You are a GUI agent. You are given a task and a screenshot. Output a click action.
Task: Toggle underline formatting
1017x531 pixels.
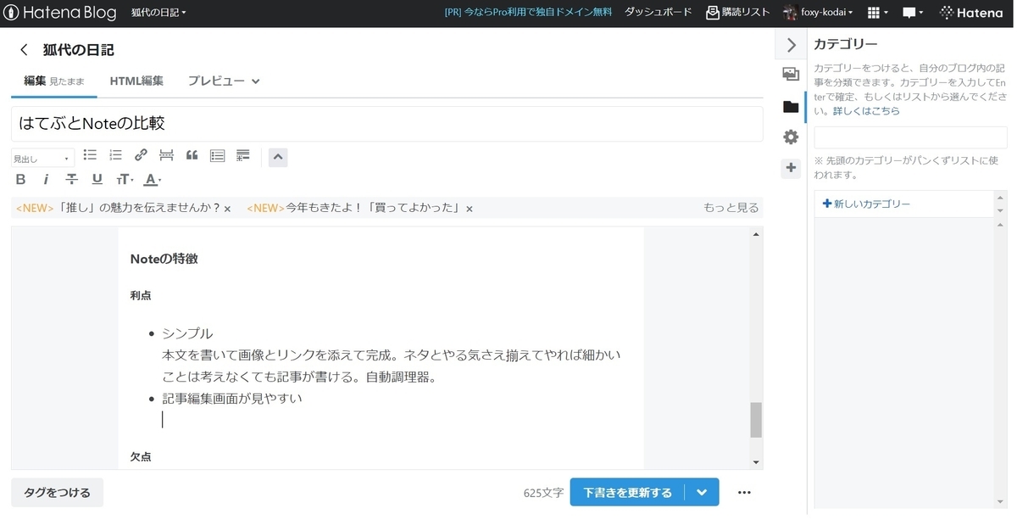pyautogui.click(x=97, y=179)
